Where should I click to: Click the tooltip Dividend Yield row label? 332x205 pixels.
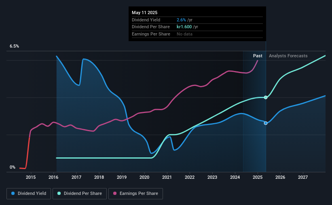[x=146, y=20]
